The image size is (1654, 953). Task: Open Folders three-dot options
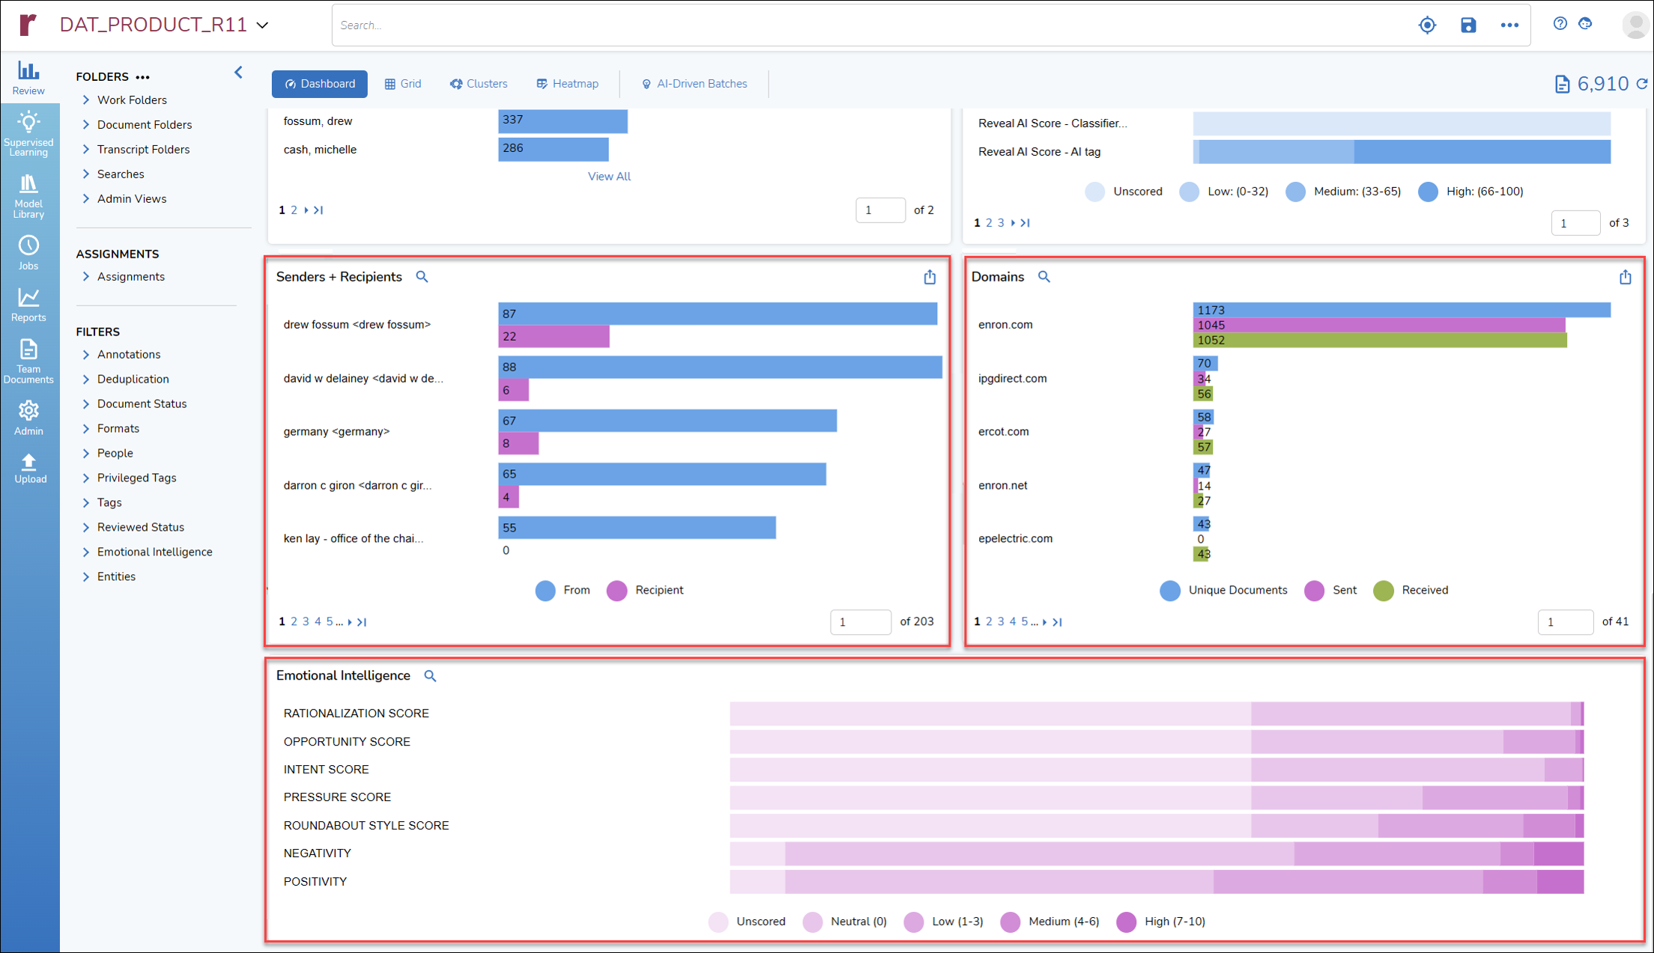pyautogui.click(x=142, y=76)
